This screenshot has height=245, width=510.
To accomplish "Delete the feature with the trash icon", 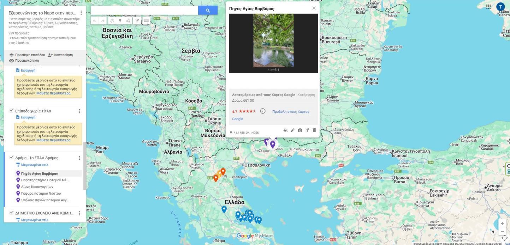I will click(x=314, y=130).
